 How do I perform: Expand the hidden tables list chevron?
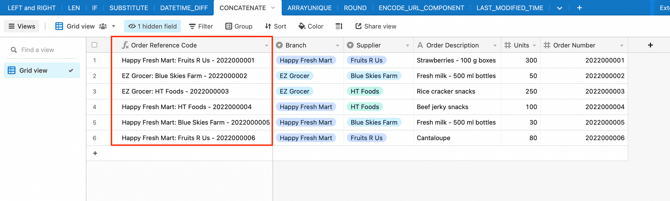[559, 8]
